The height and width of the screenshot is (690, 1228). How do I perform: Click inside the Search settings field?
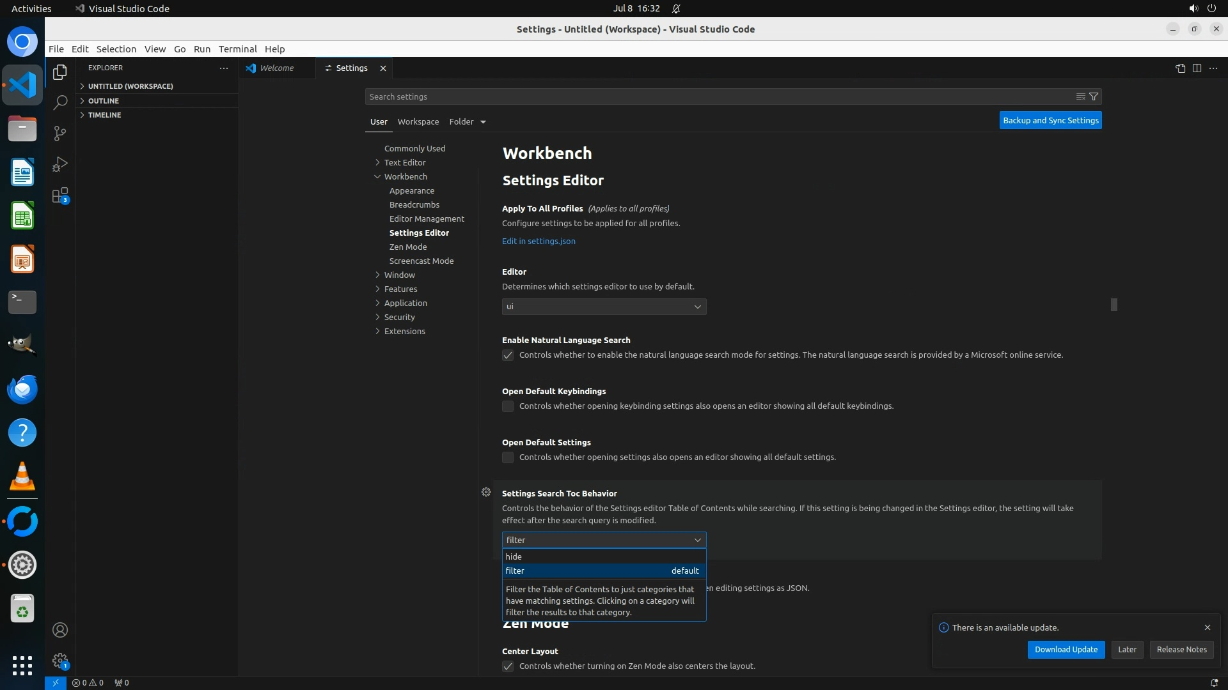coord(716,96)
